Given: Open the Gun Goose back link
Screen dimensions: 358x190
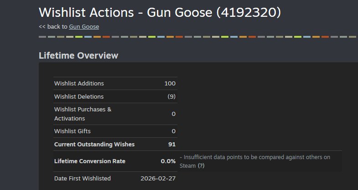Looking at the screenshot, I should pos(84,27).
